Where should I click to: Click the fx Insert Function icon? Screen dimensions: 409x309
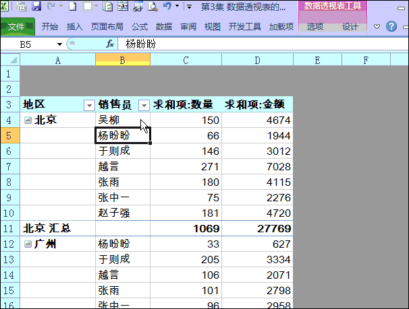click(x=110, y=44)
